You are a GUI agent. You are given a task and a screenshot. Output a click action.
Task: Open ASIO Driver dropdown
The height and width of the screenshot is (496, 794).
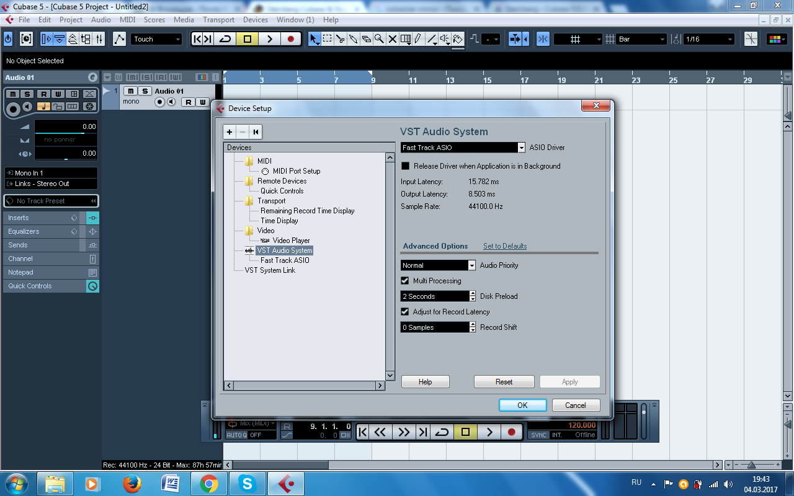point(463,148)
